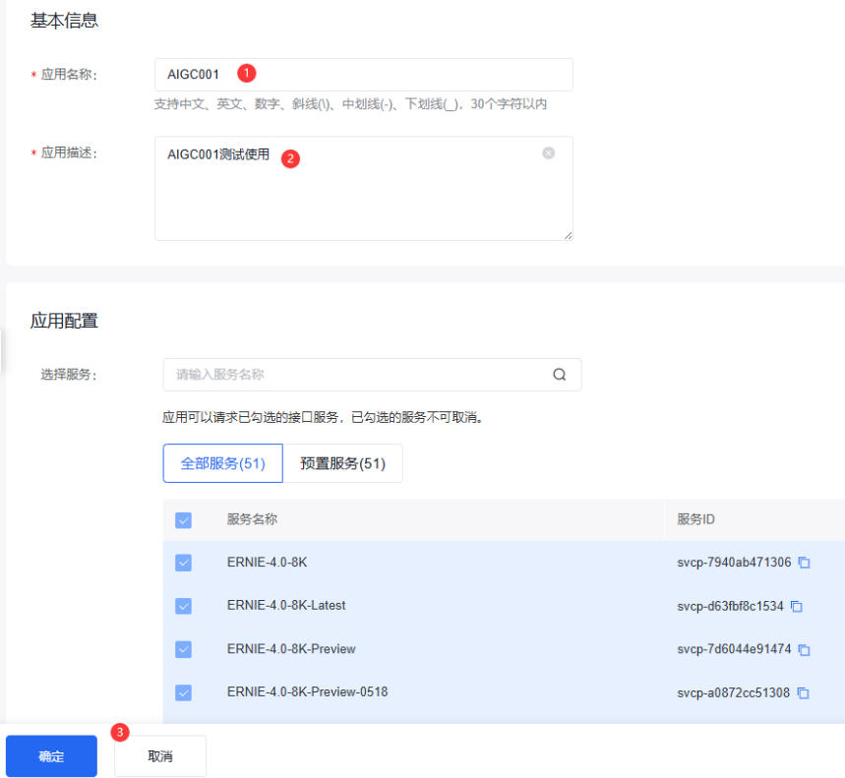Grab the resize handle of the description textarea
845x778 pixels.
pyautogui.click(x=567, y=235)
